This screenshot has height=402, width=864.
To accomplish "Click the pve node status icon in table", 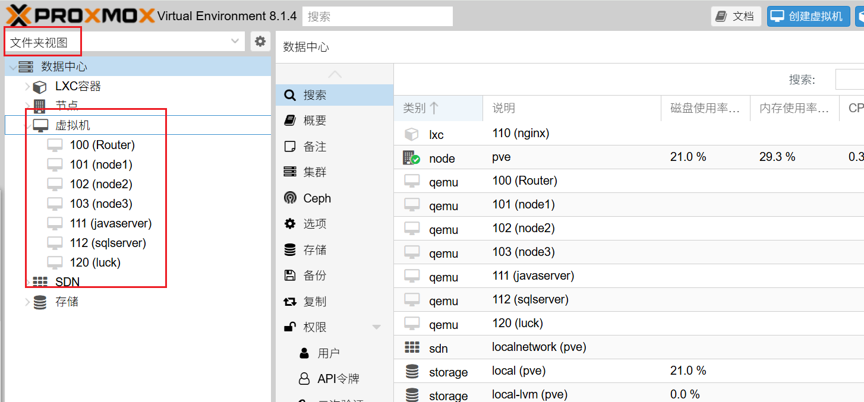I will [x=411, y=157].
